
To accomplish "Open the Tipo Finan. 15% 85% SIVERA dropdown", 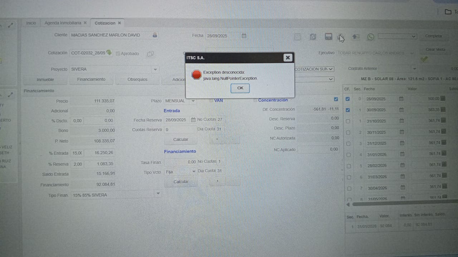I will (157, 194).
